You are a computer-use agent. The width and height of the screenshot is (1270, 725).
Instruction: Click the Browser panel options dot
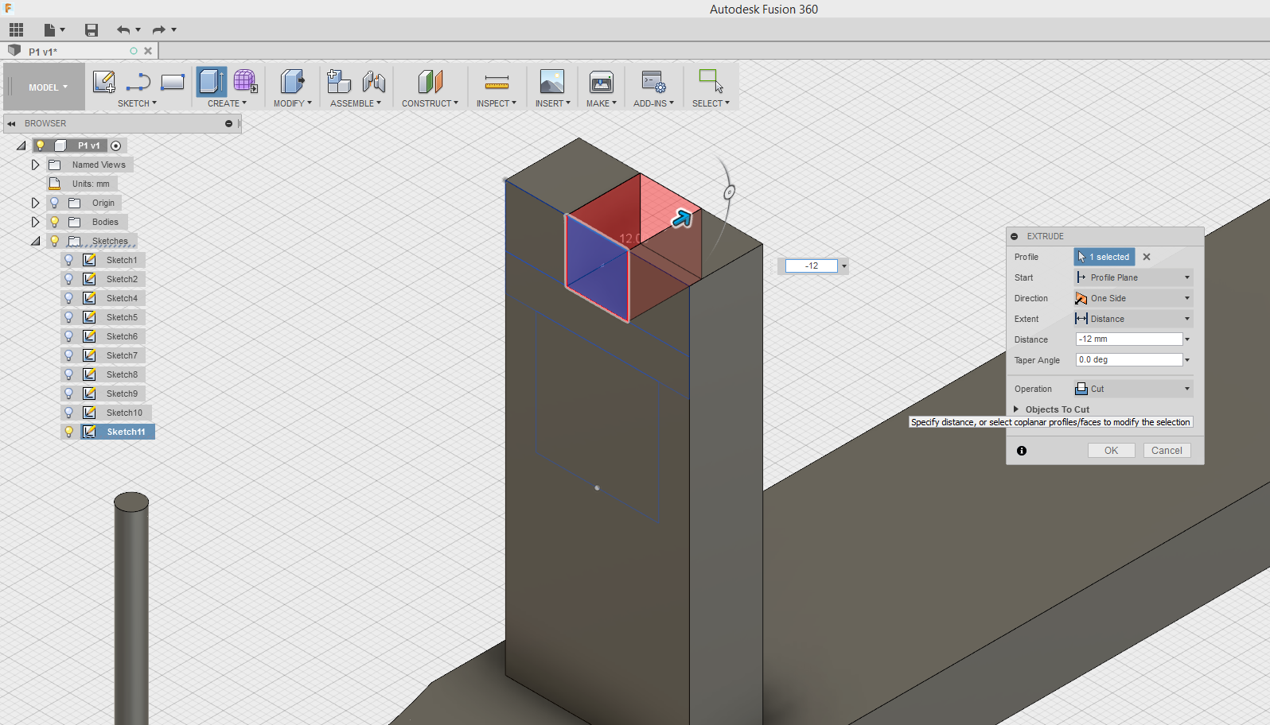(228, 124)
